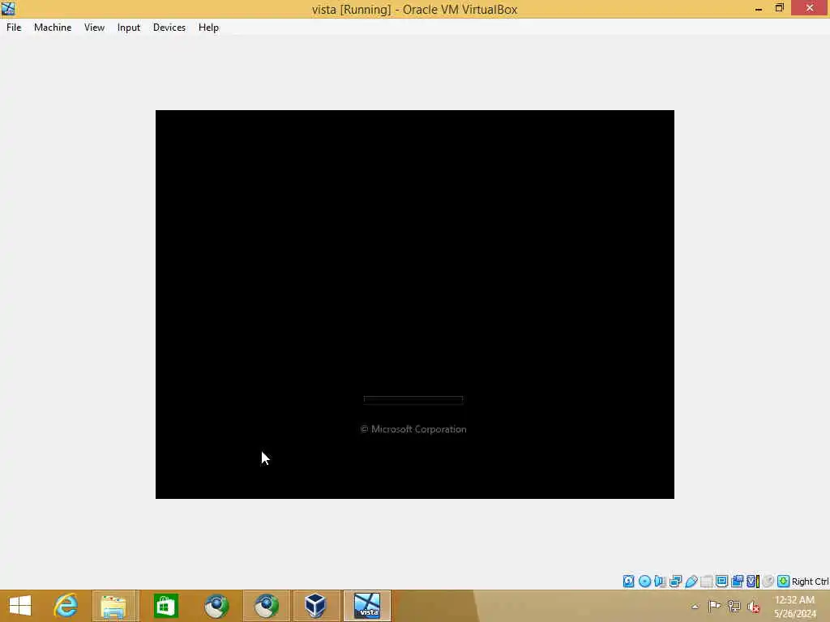
Task: Open the View menu
Action: 94,28
